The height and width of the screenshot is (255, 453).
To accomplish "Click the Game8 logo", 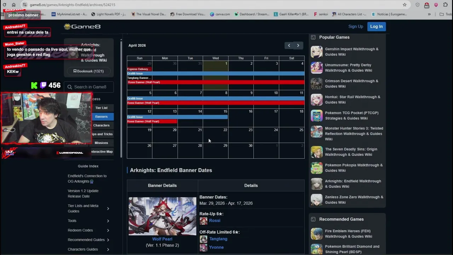I will point(82,27).
